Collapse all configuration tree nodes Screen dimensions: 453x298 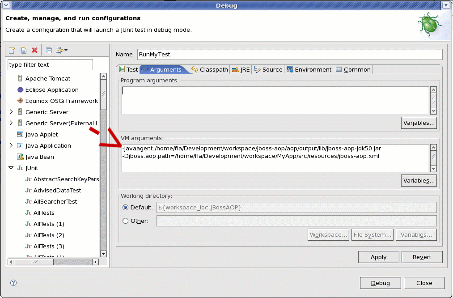point(49,50)
